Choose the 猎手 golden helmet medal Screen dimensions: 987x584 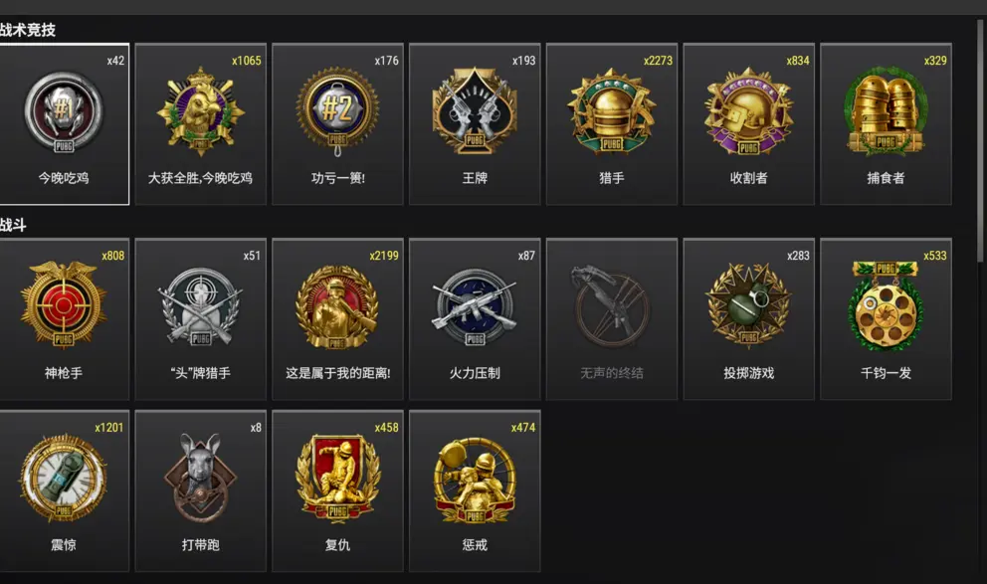tap(612, 124)
